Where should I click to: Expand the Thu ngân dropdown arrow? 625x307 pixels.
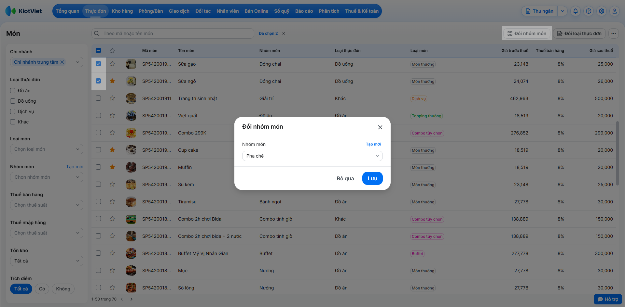pyautogui.click(x=562, y=11)
